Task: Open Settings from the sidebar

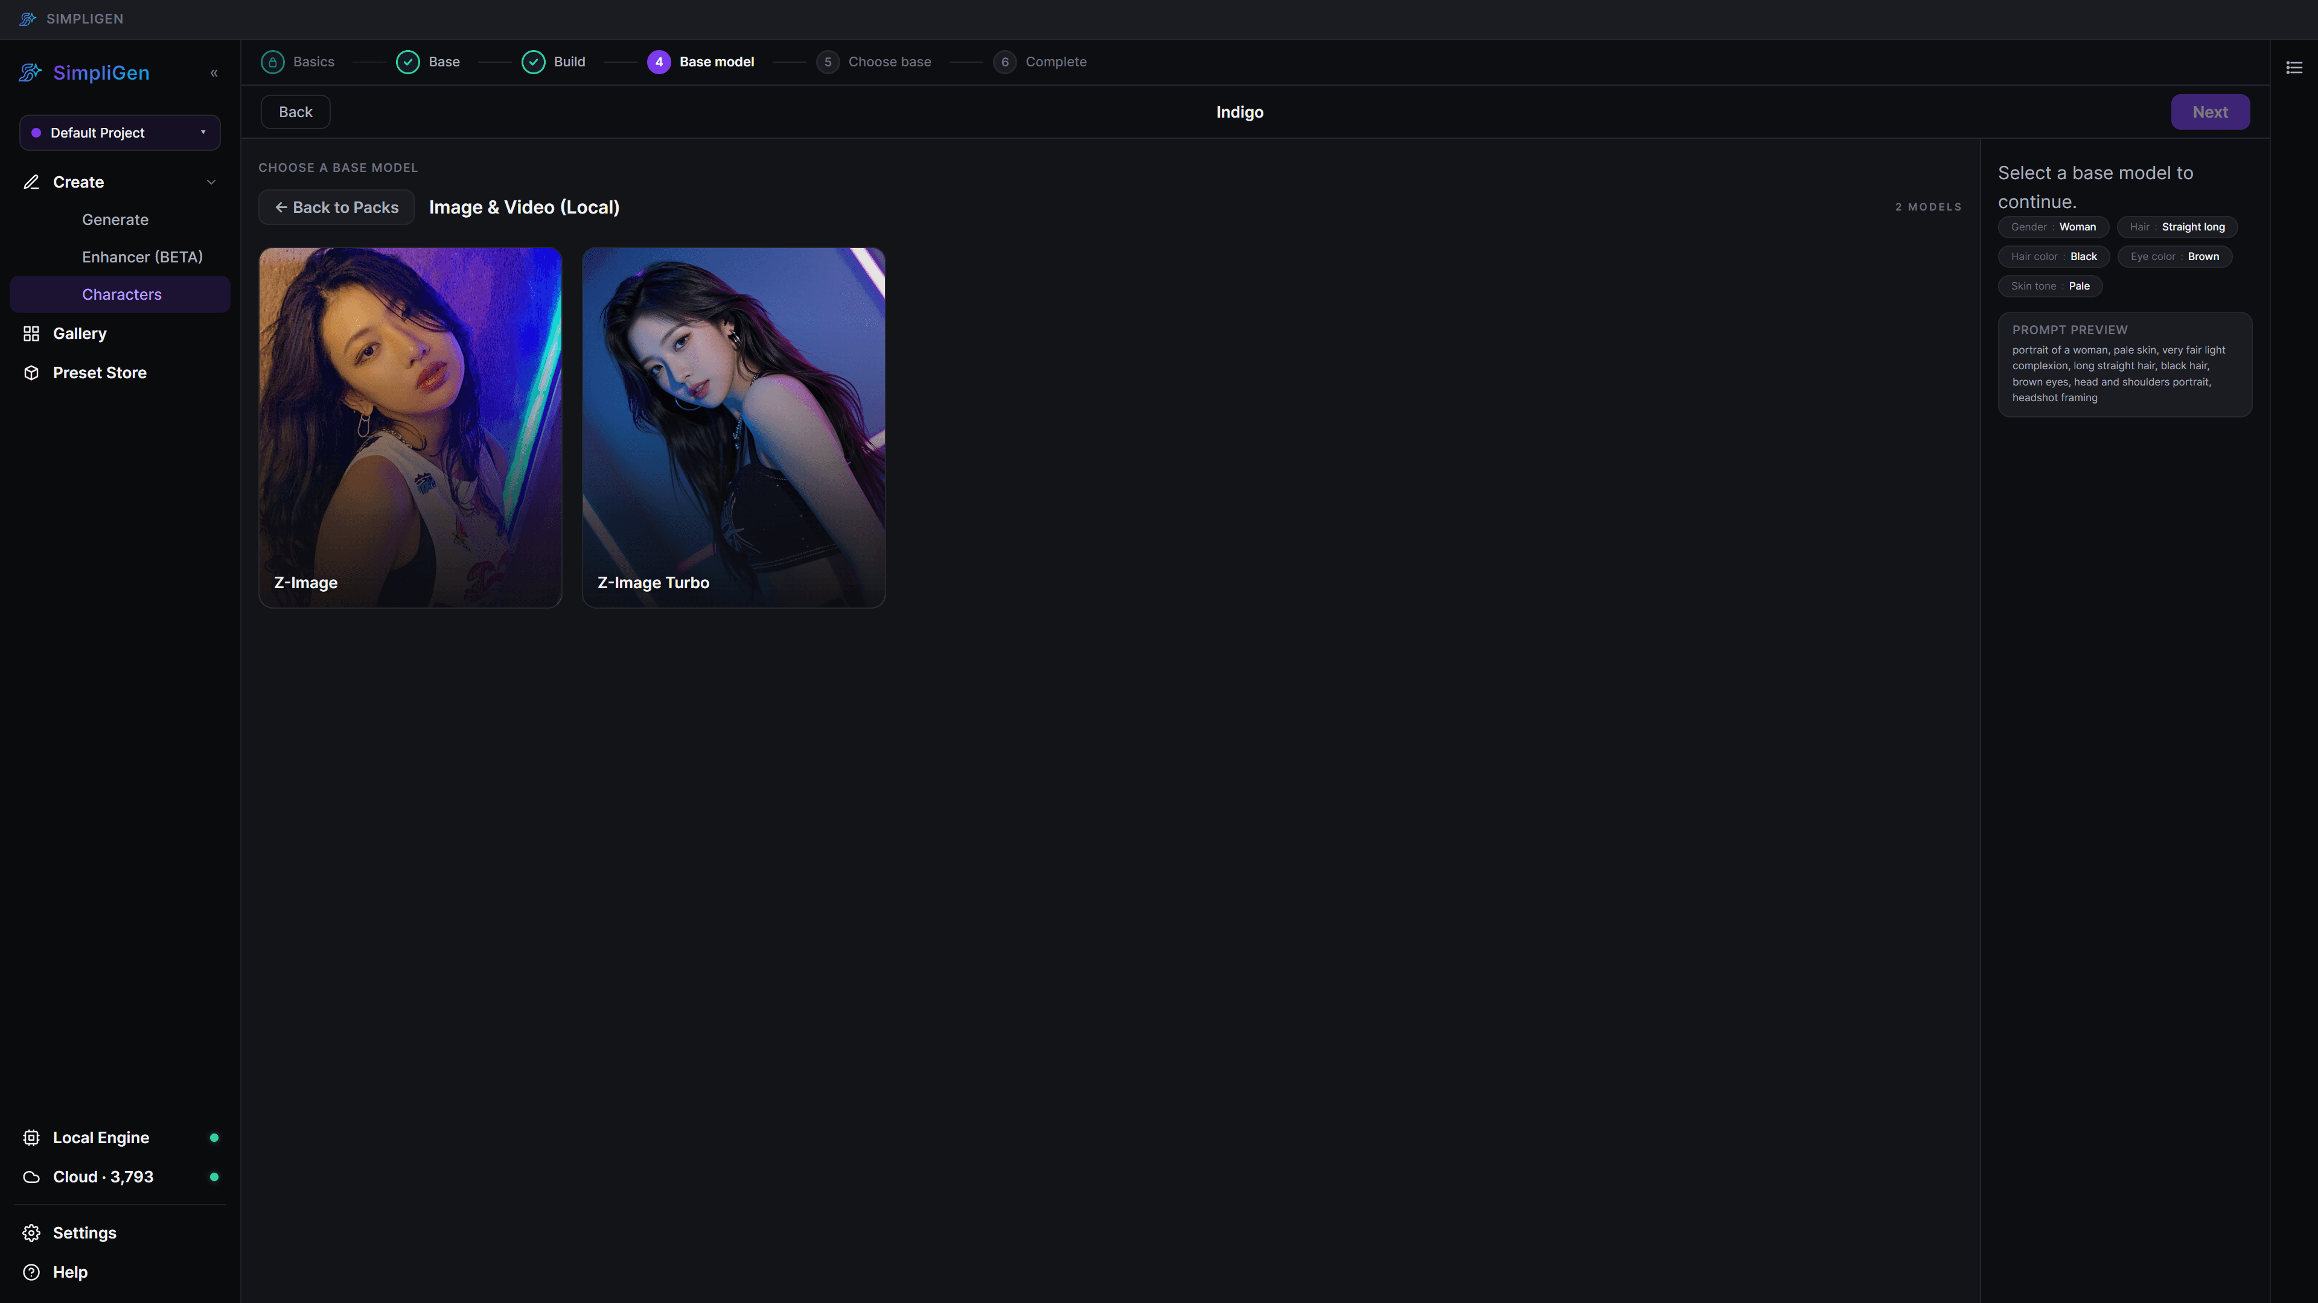Action: pos(85,1233)
